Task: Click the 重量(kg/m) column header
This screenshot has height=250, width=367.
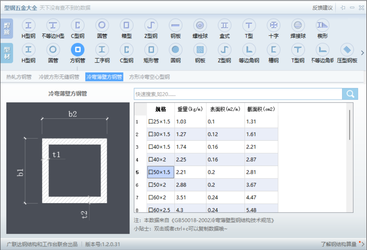Action: pyautogui.click(x=190, y=109)
